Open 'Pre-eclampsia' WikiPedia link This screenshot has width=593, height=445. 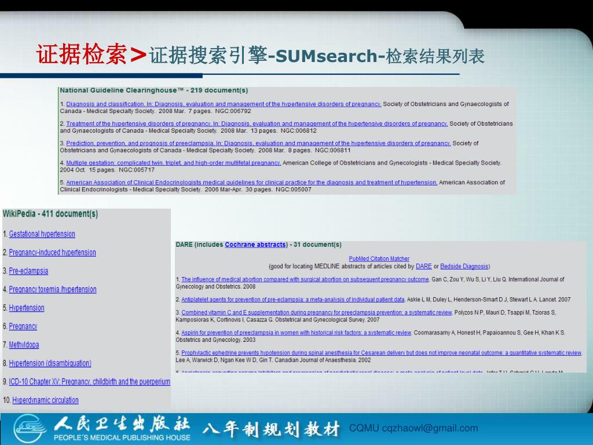[28, 271]
